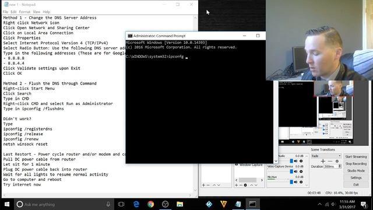Screen dimensions: 373x210
Task: Mute Desktop Audio in OBS mixer
Action: [x=295, y=161]
